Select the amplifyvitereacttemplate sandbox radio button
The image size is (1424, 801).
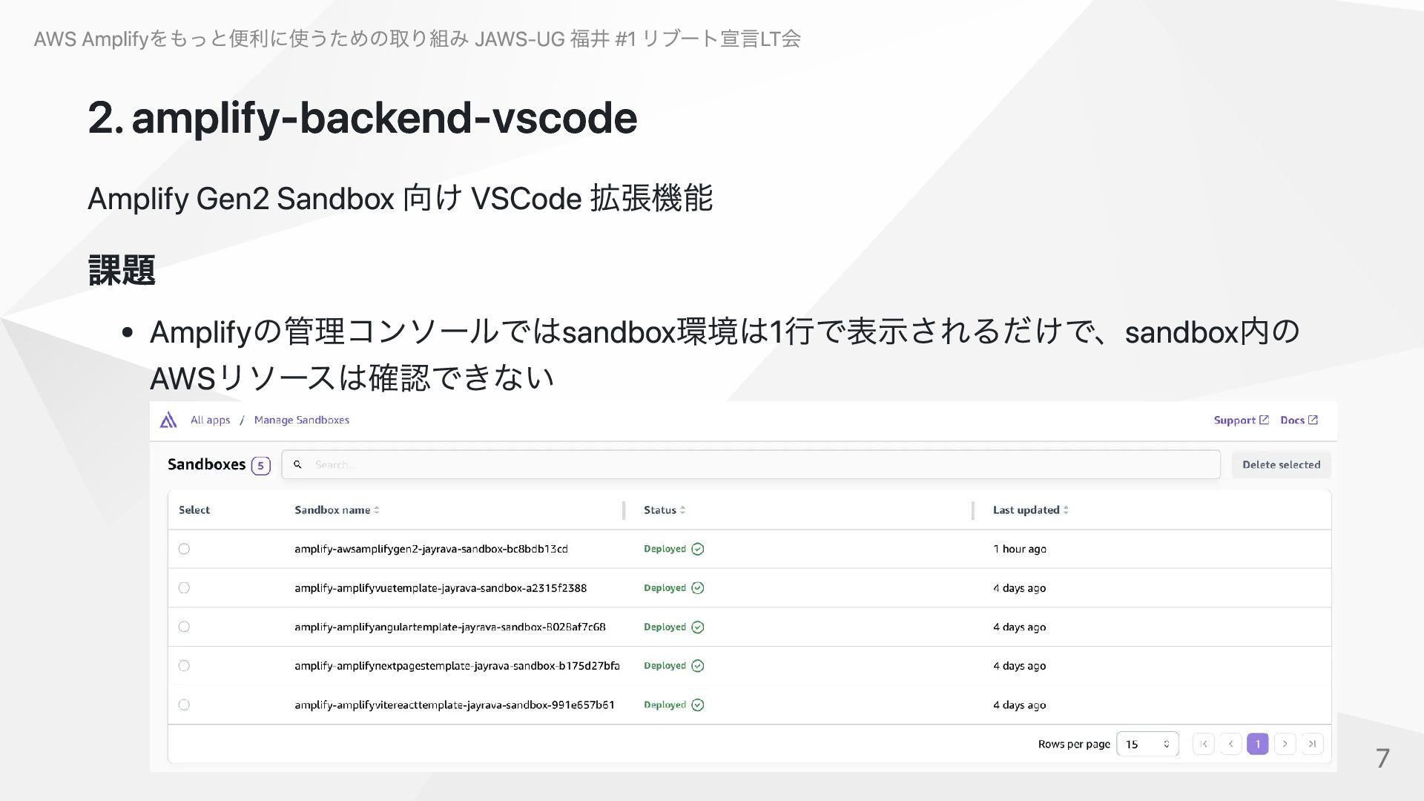[x=184, y=705]
